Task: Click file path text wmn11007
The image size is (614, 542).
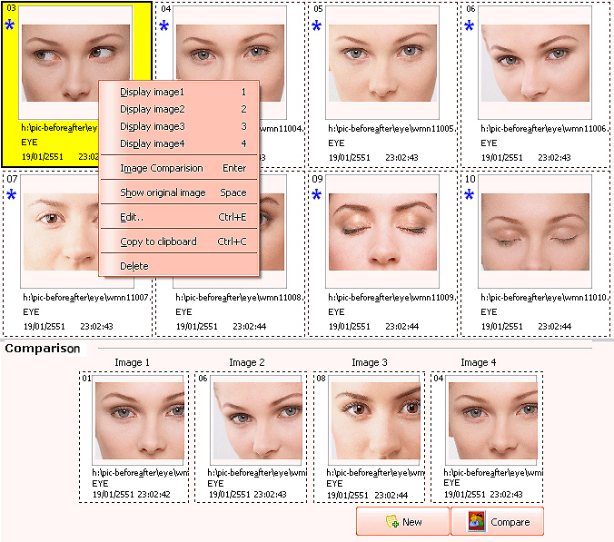Action: (85, 298)
